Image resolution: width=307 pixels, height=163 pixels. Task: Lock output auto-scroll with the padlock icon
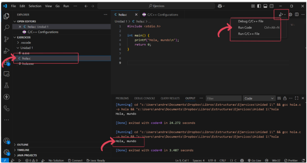point(285,98)
